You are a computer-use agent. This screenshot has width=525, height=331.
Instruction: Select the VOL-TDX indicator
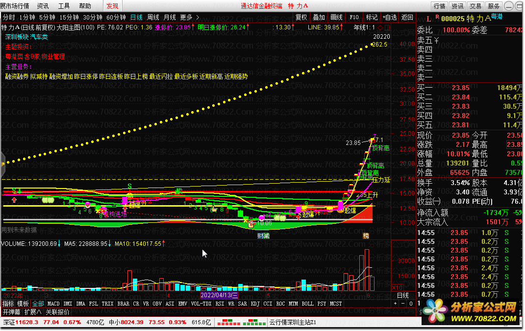point(201,304)
